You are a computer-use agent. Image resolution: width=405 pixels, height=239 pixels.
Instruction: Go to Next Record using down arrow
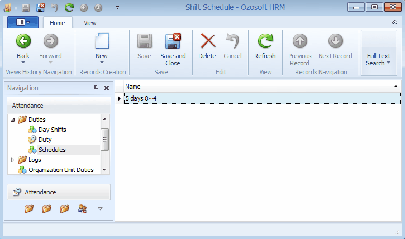click(x=336, y=41)
